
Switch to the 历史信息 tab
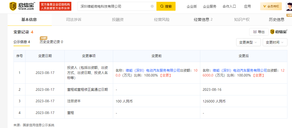[x=276, y=20]
